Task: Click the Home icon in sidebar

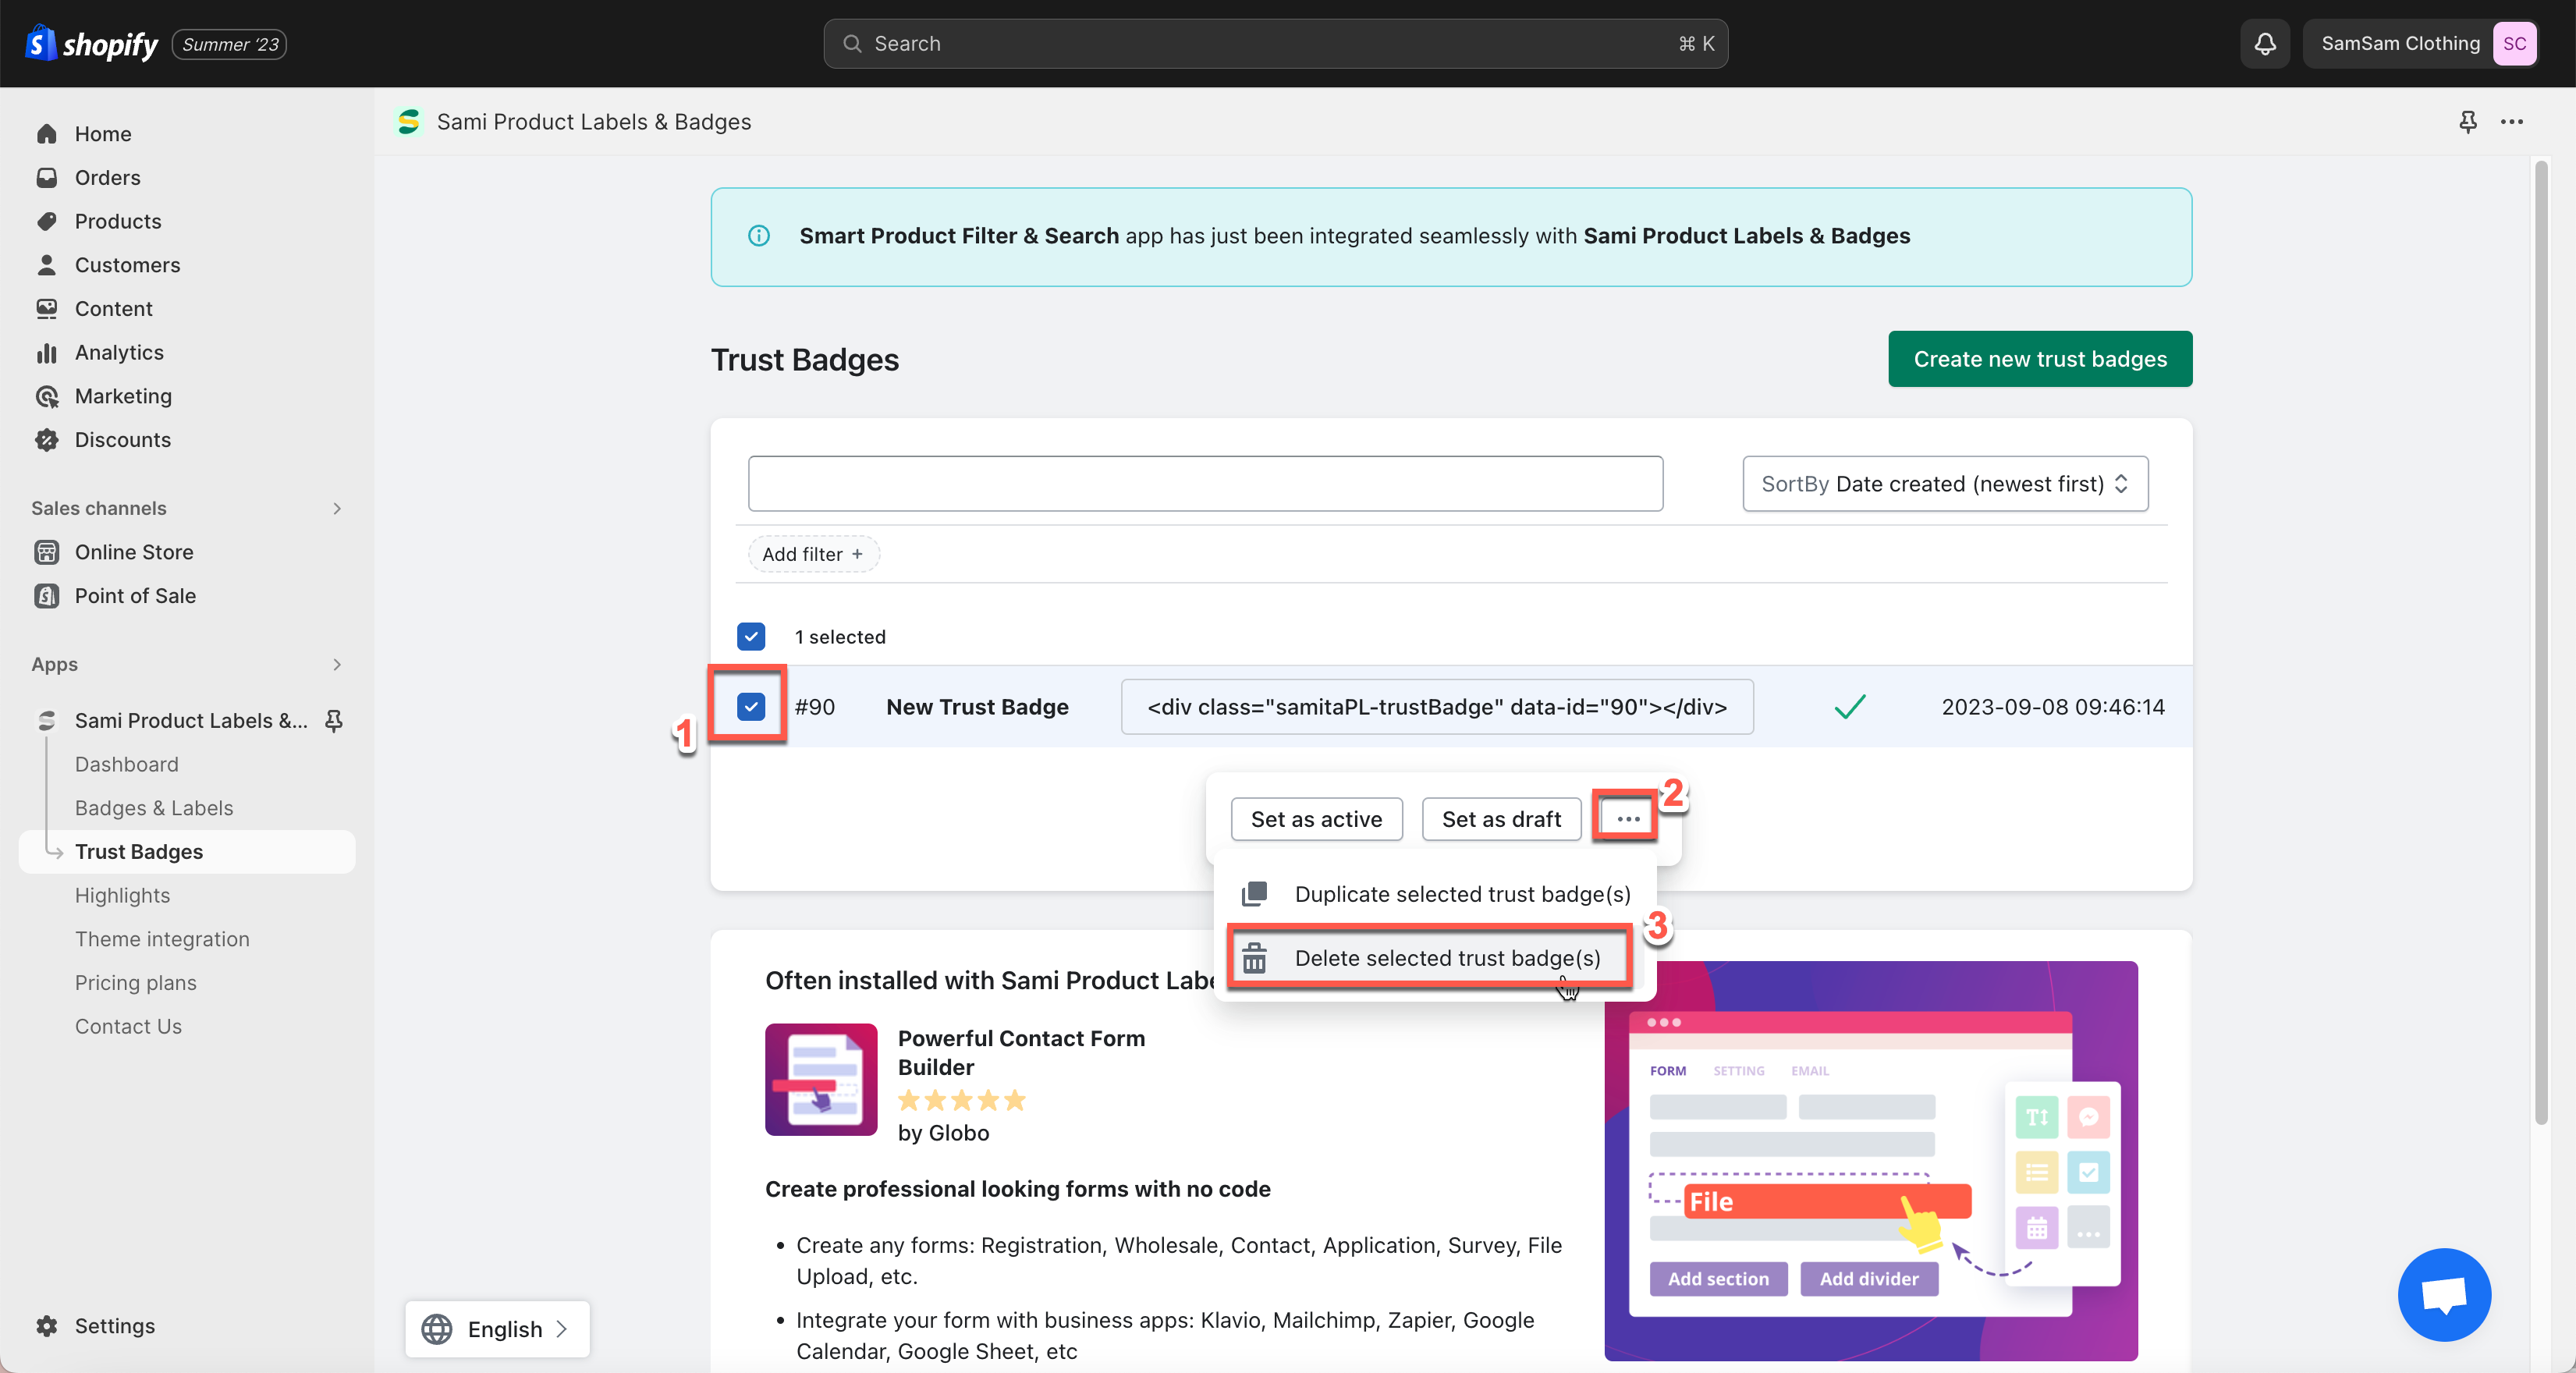Action: 47,134
